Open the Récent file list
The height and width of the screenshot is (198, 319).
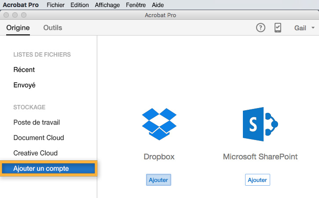pos(24,70)
